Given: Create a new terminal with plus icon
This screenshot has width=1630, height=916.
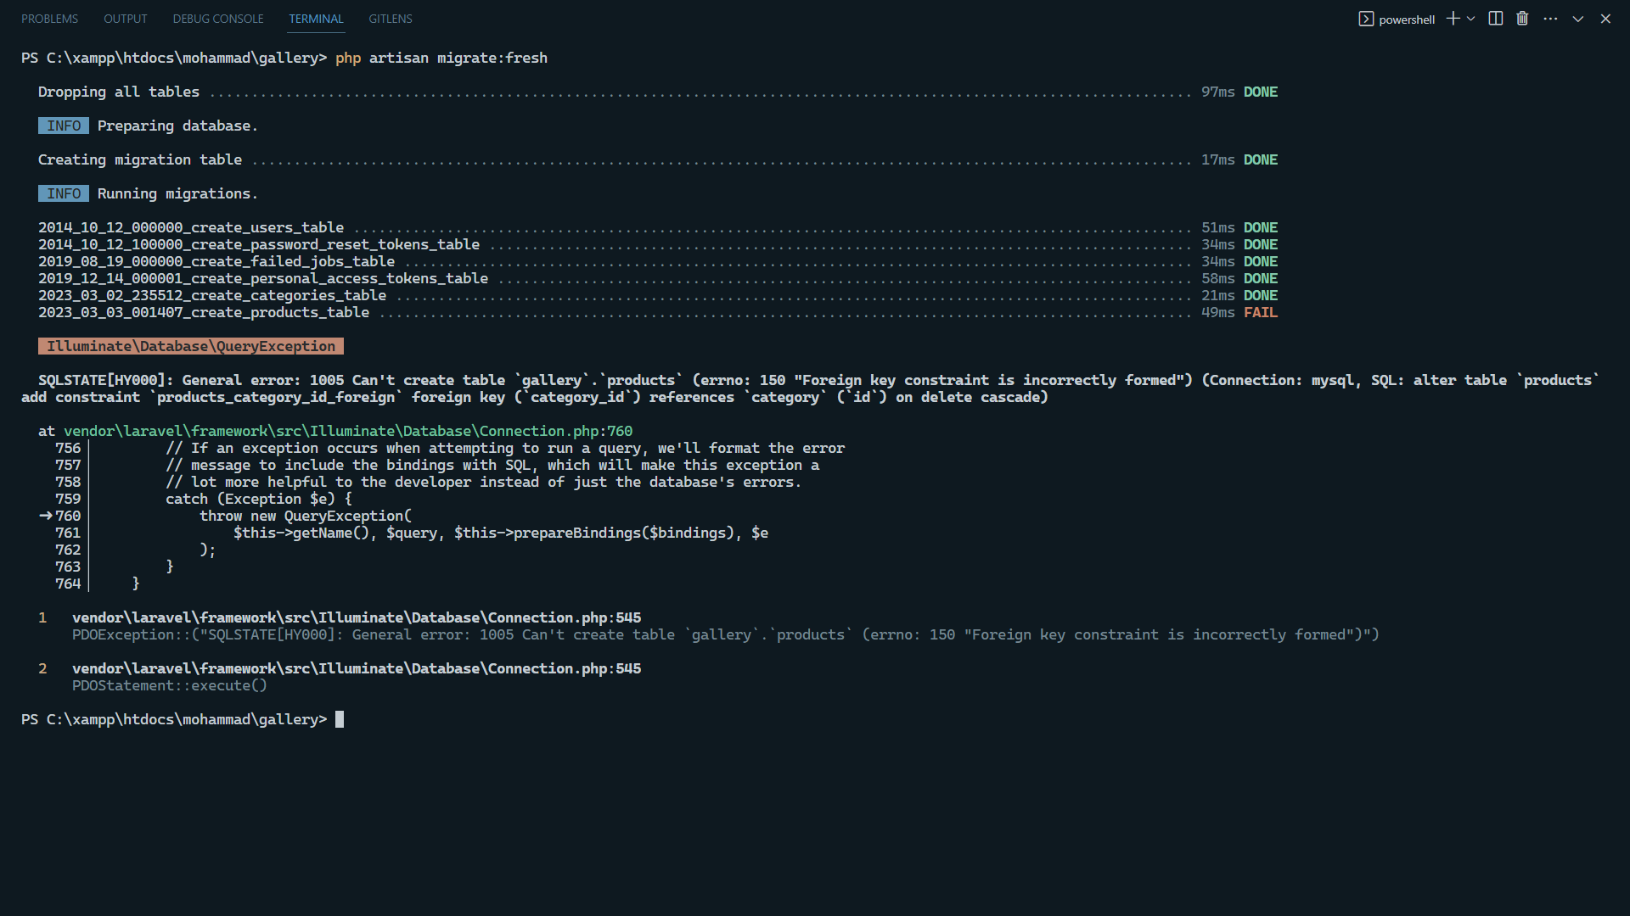Looking at the screenshot, I should [1453, 19].
